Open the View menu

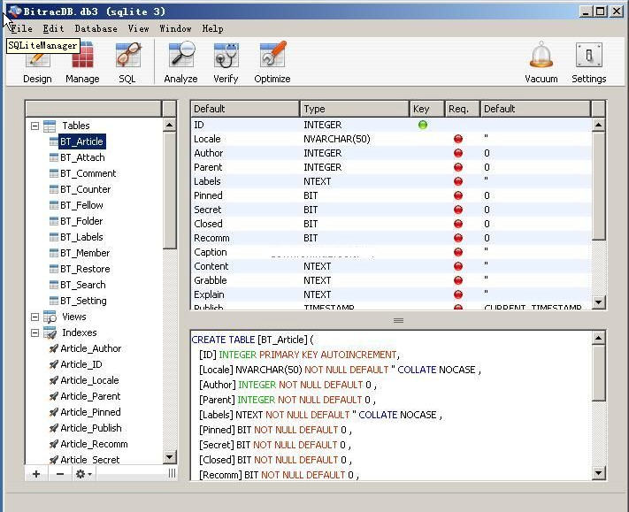tap(138, 28)
